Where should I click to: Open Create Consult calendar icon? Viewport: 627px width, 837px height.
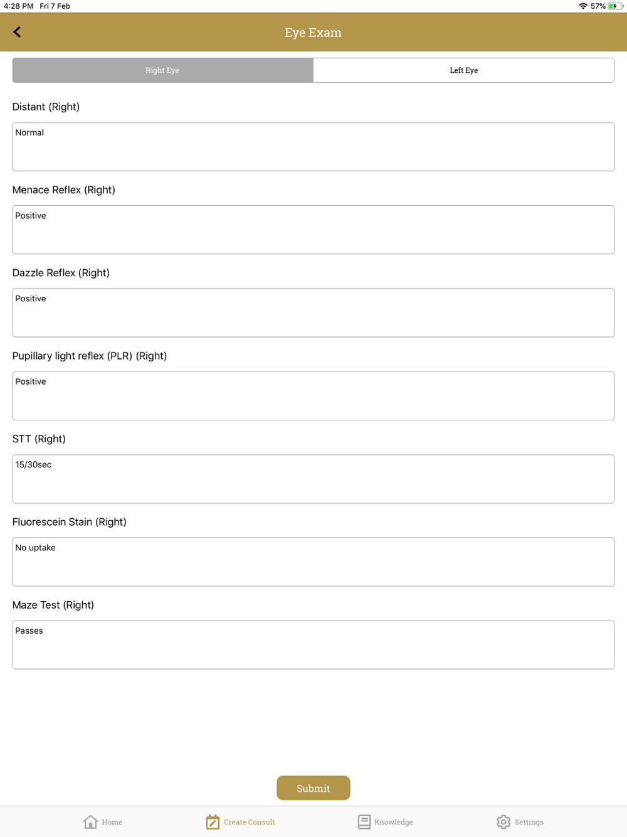point(213,822)
